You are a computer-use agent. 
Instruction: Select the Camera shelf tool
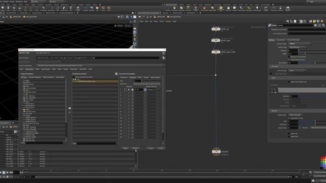[168, 8]
